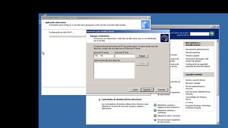Click the folder icon in the scope wizard header
The height and width of the screenshot is (128, 228).
click(165, 38)
